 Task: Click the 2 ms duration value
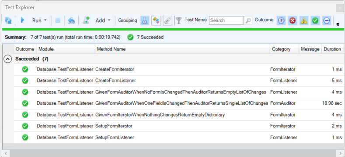[x=337, y=126]
